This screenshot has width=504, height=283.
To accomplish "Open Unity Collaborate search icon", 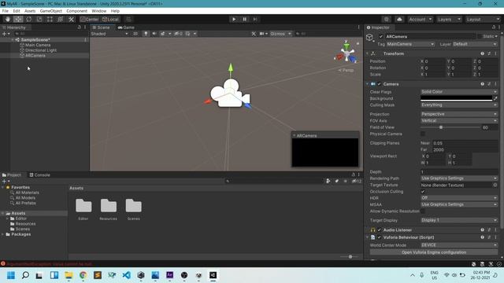I will pos(387,19).
